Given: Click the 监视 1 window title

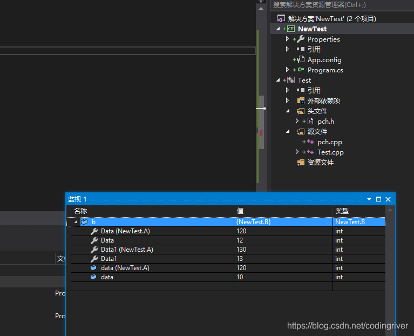Looking at the screenshot, I should [77, 199].
